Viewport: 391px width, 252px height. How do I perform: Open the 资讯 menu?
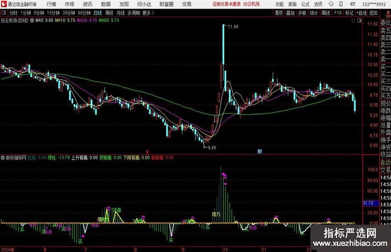point(88,4)
